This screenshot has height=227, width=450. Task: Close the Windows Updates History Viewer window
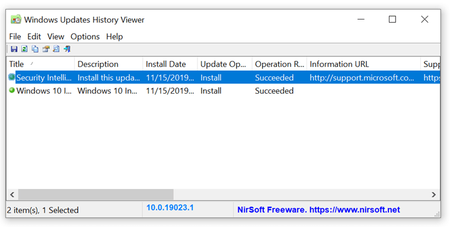coord(425,19)
